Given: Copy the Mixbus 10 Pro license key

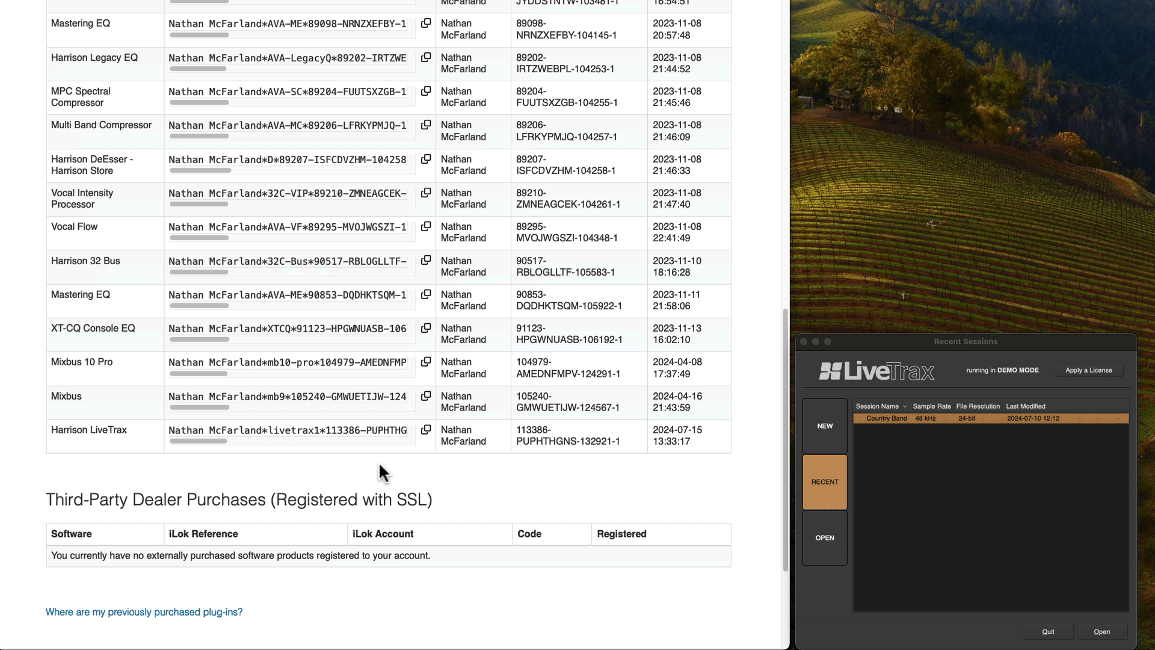Looking at the screenshot, I should (426, 362).
